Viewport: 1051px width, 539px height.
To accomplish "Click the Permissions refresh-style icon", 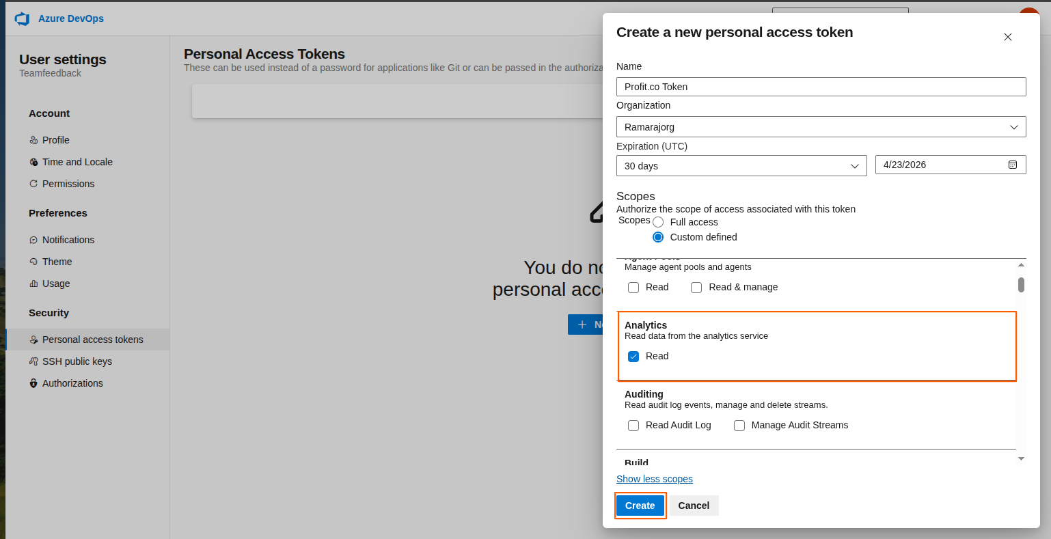I will (33, 184).
